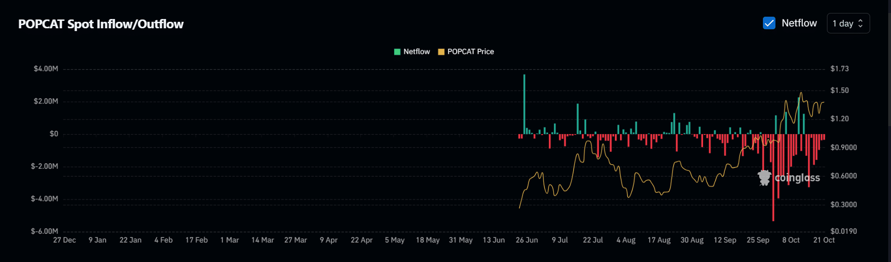Click the coinglass watermark text
Viewport: 891px width, 262px height.
797,178
